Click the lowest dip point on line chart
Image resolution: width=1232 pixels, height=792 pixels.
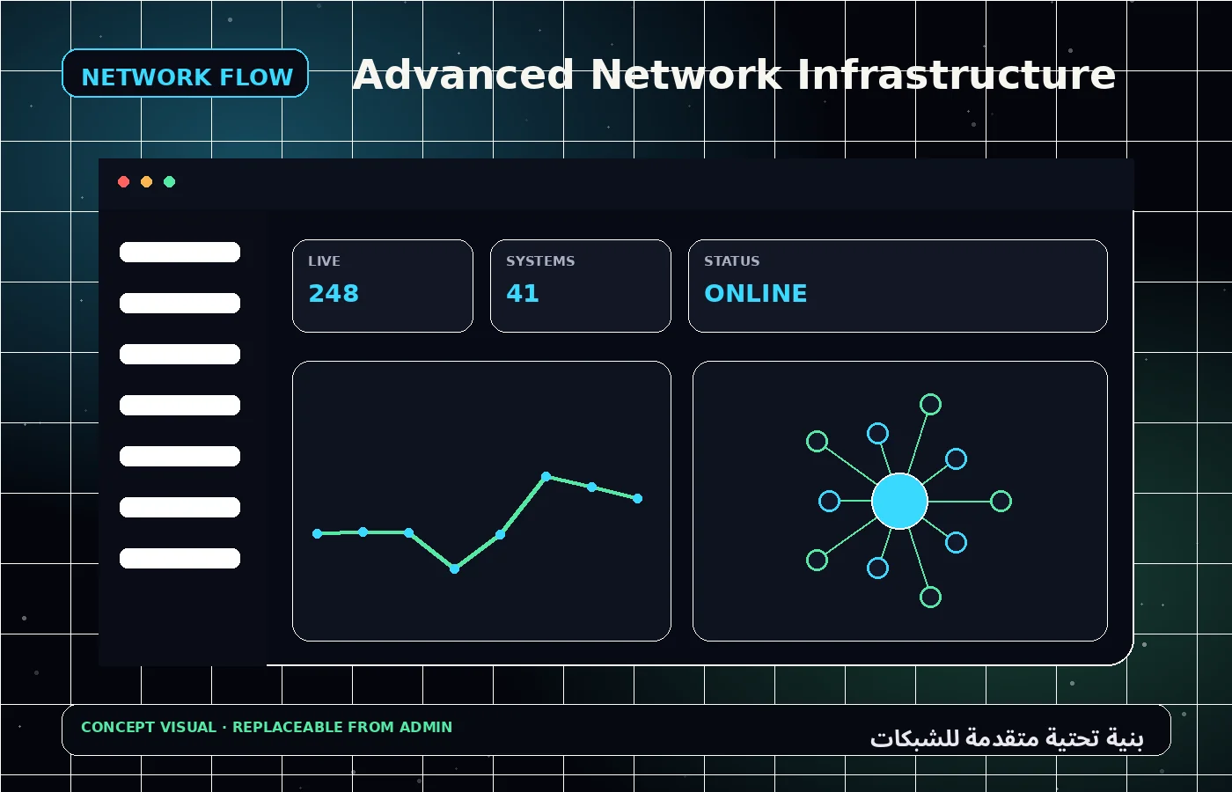point(455,568)
